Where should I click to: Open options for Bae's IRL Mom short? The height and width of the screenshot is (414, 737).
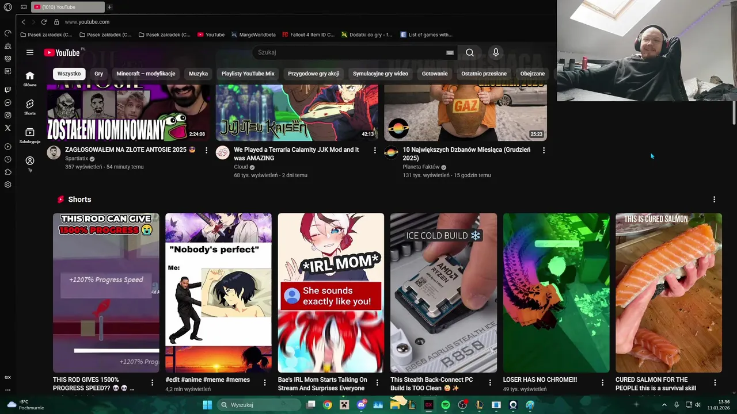pyautogui.click(x=378, y=382)
